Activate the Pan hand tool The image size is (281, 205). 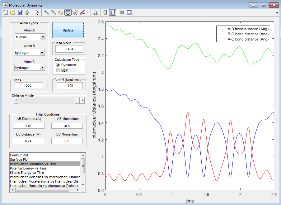(x=60, y=12)
